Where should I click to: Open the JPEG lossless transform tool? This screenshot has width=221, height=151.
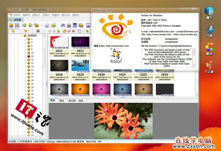point(37,25)
